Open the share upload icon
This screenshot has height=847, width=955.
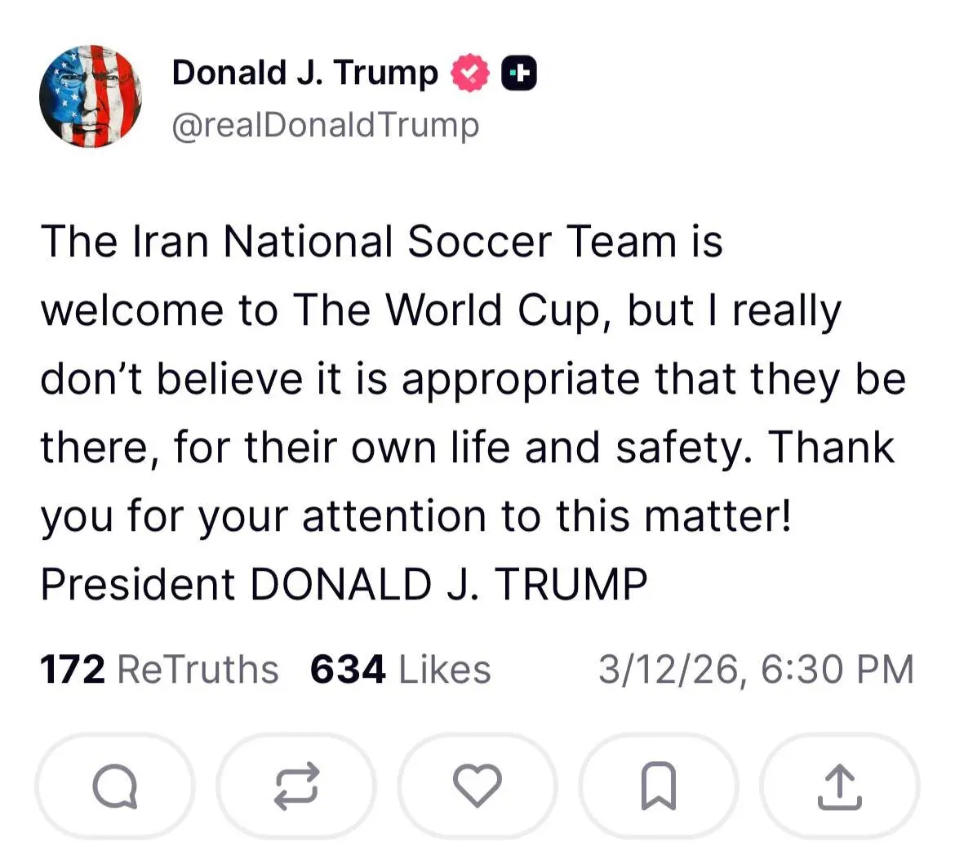tap(839, 786)
